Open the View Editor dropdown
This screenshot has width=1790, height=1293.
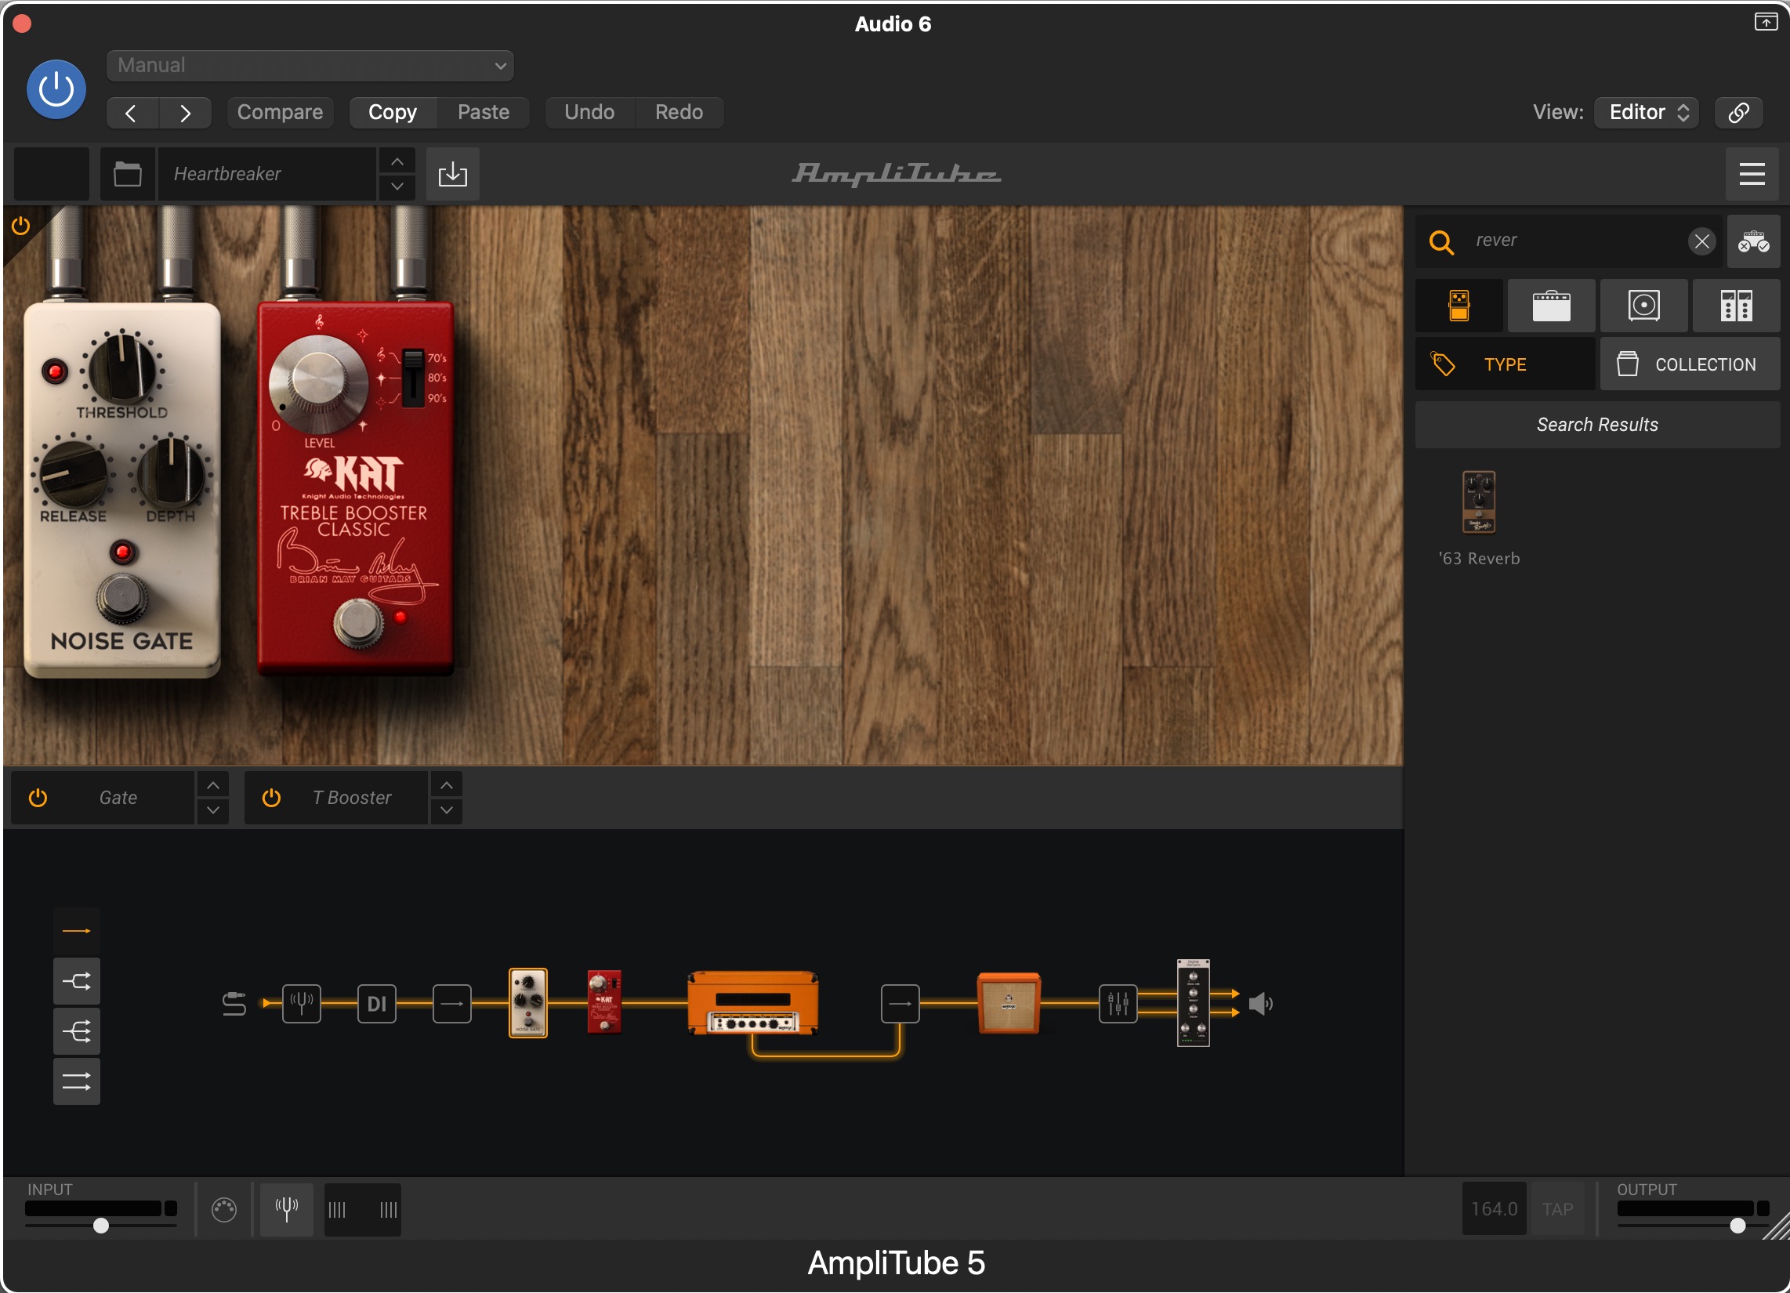pos(1647,113)
